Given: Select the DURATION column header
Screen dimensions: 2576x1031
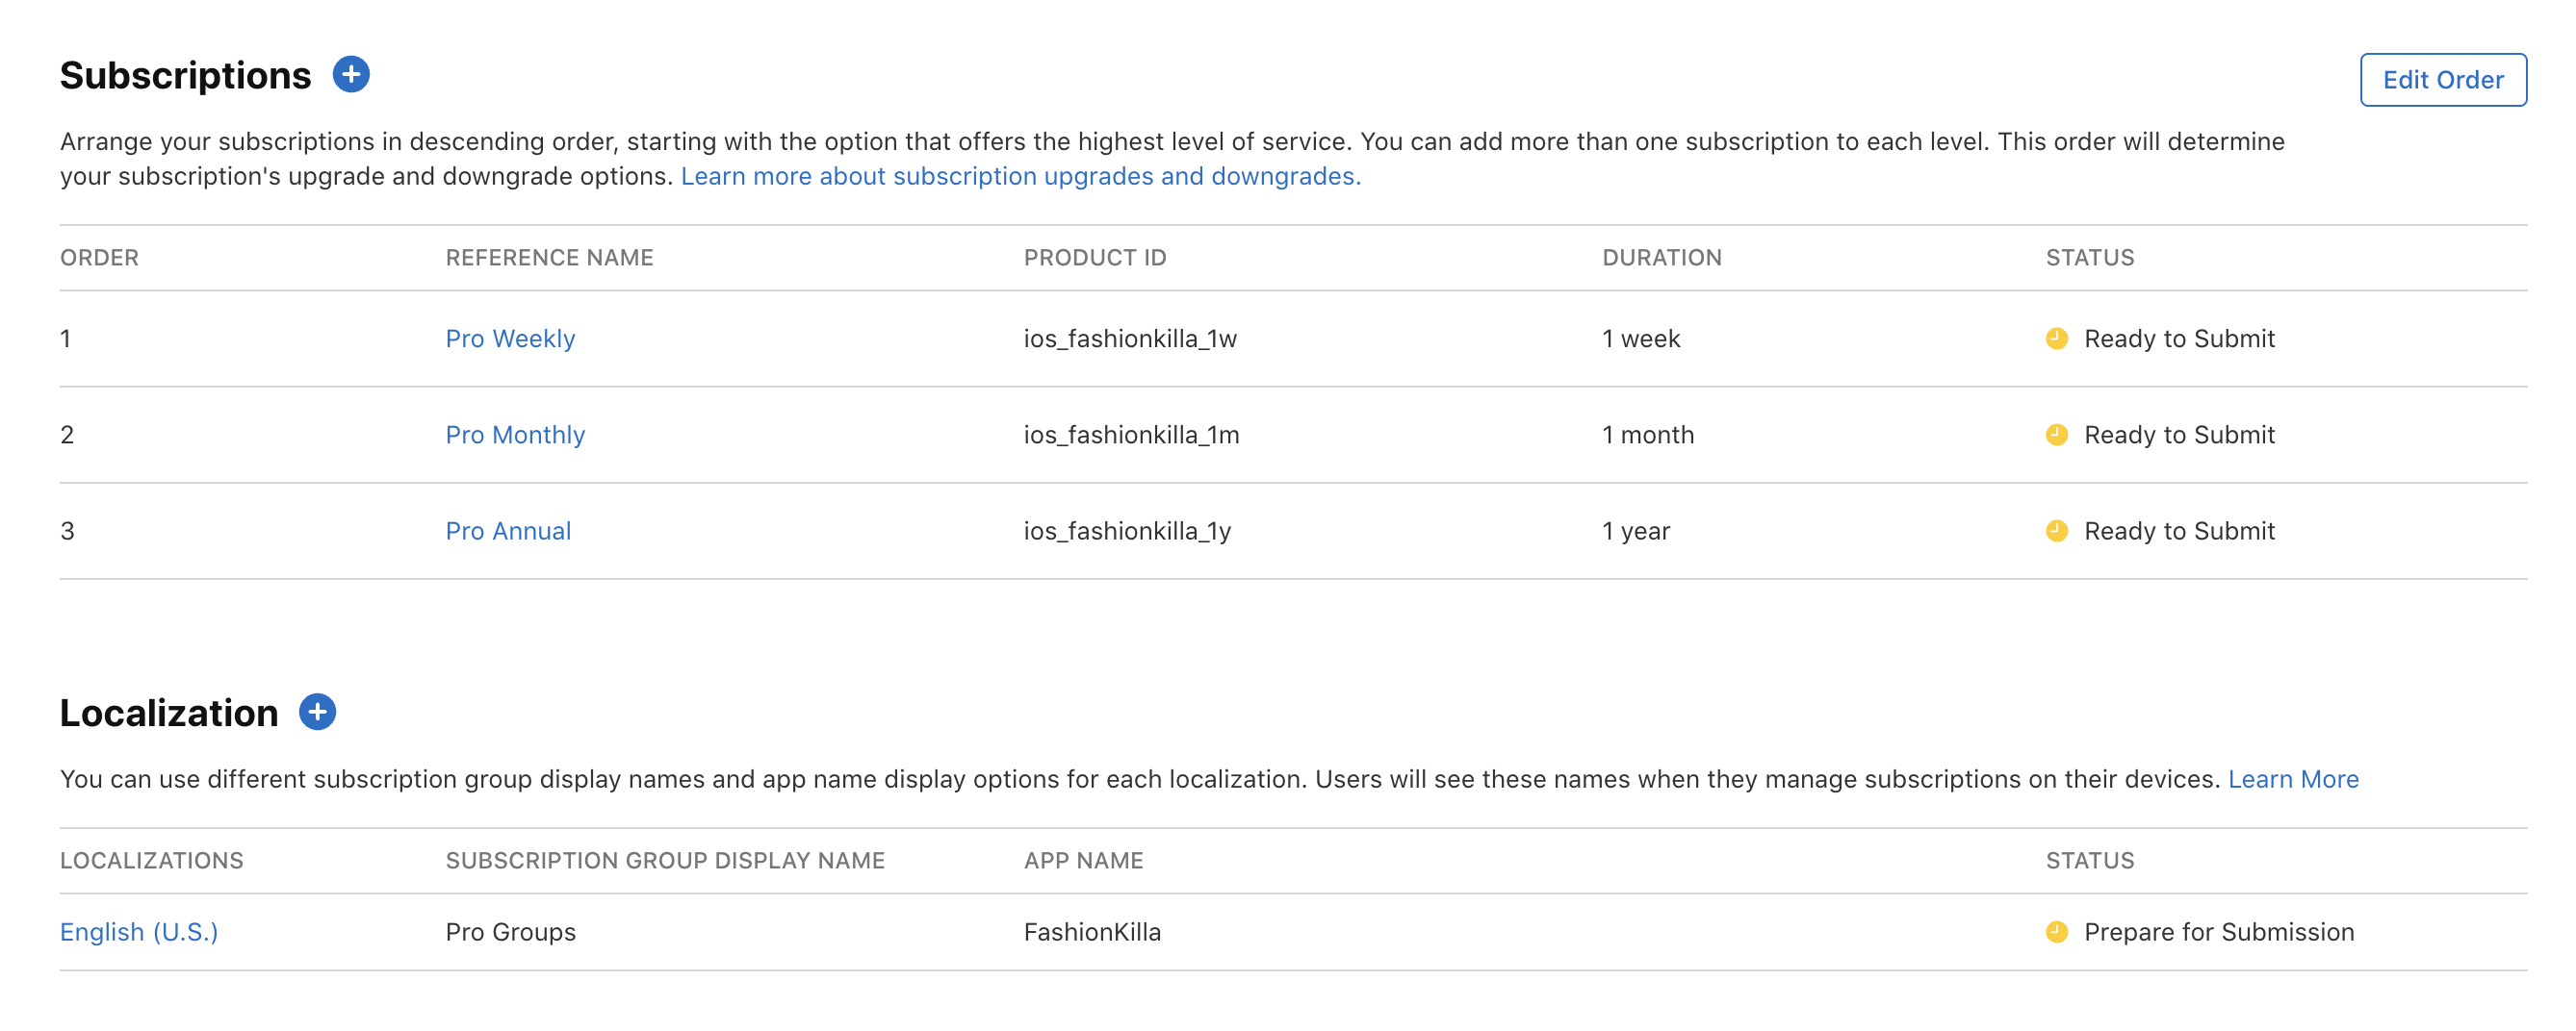Looking at the screenshot, I should click(1662, 257).
